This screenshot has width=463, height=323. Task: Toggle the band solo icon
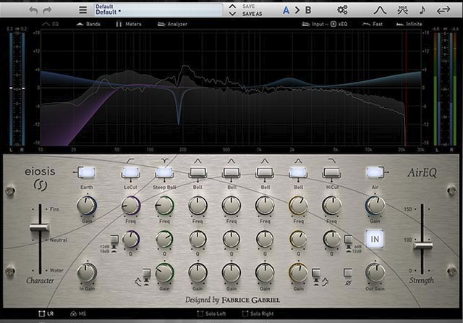402,10
